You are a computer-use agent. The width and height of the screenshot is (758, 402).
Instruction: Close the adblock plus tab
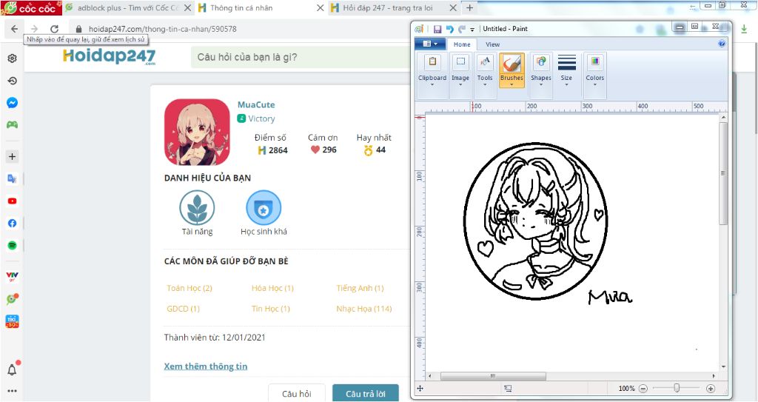(x=187, y=8)
